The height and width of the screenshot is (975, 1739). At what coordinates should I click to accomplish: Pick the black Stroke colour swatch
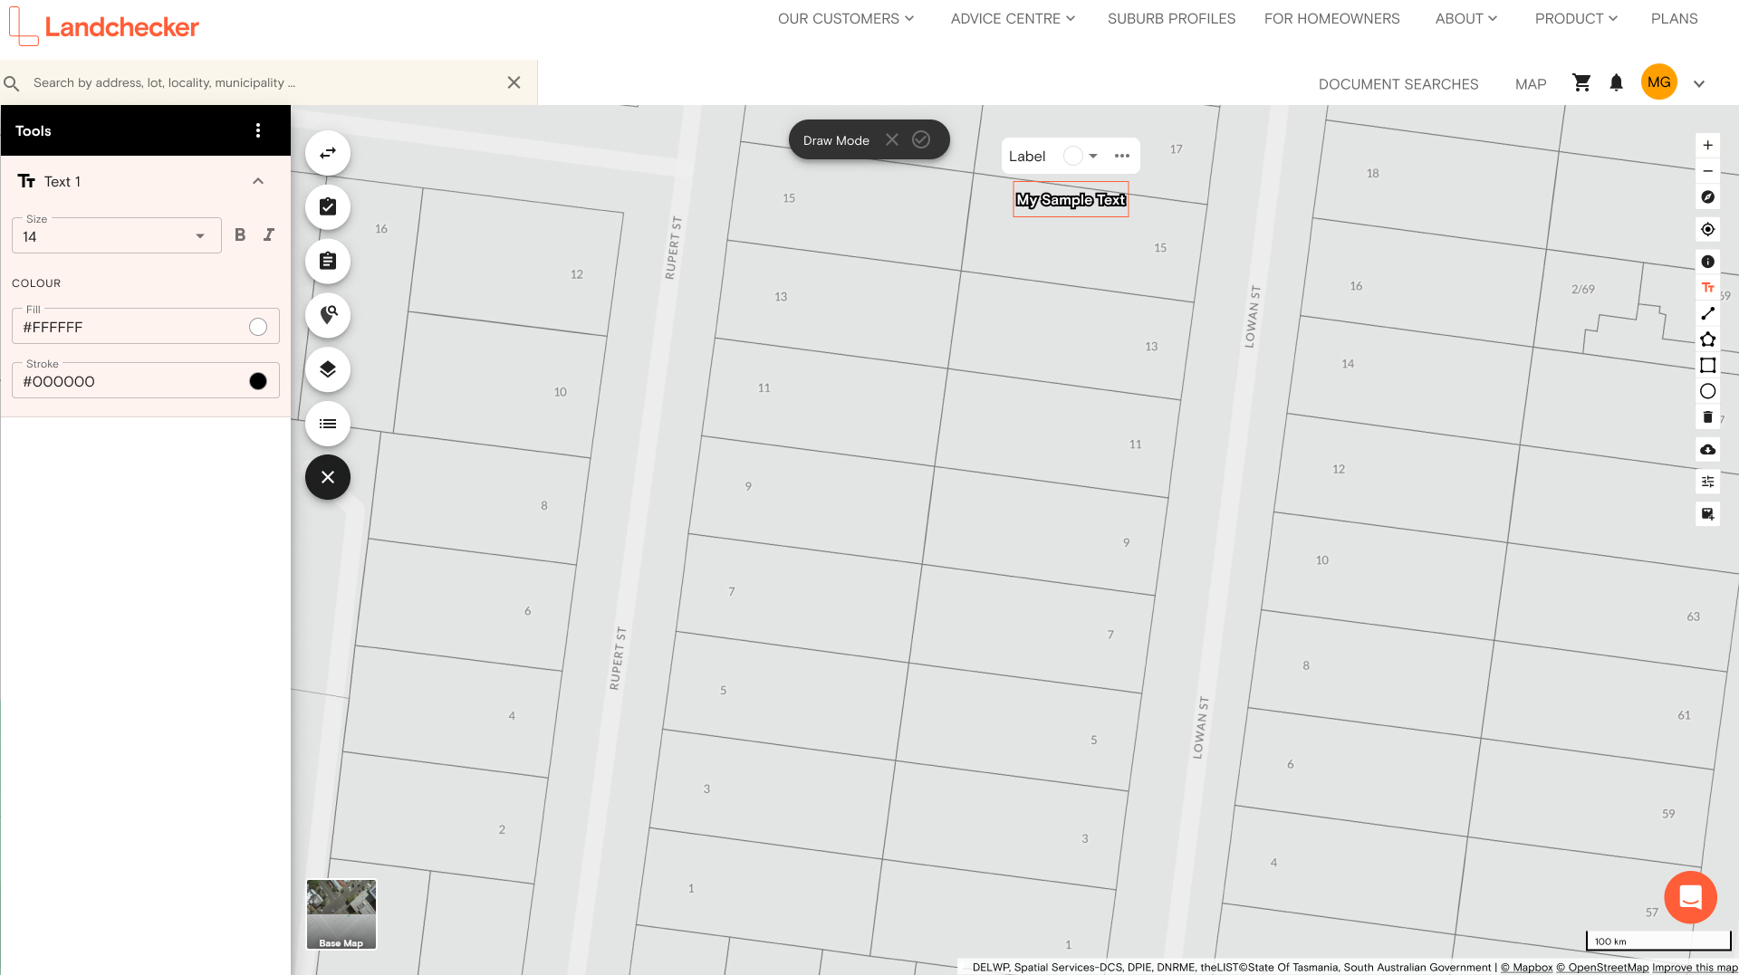point(258,381)
